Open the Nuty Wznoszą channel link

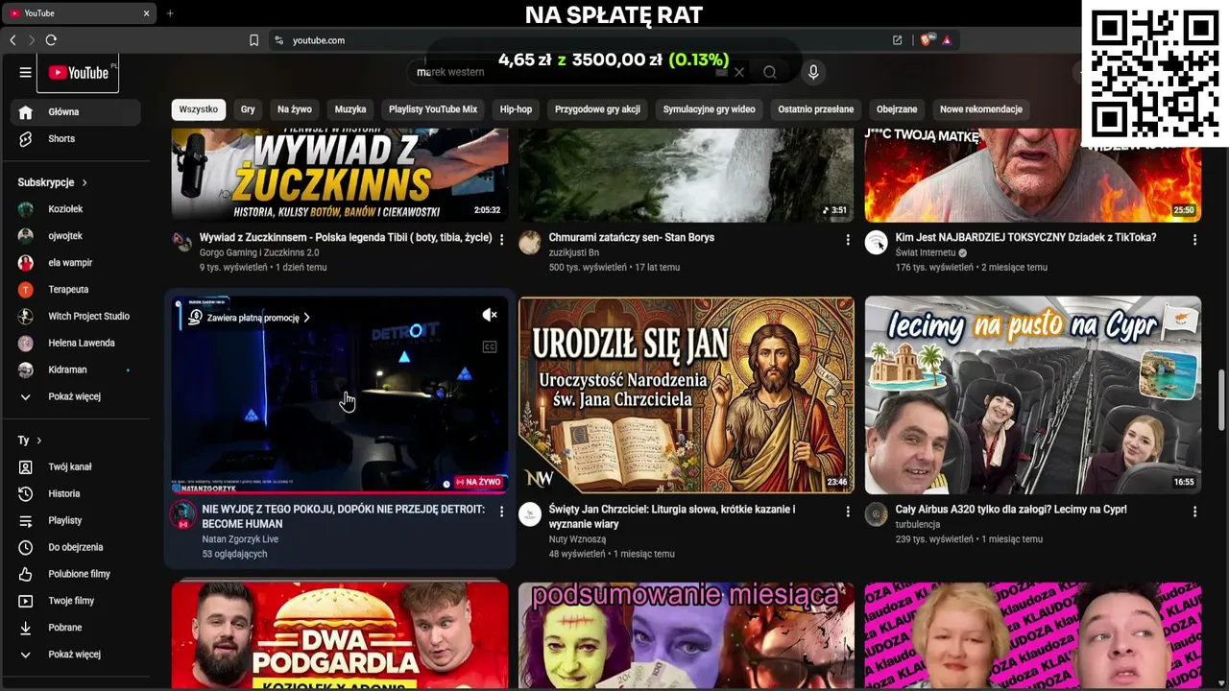pyautogui.click(x=577, y=539)
